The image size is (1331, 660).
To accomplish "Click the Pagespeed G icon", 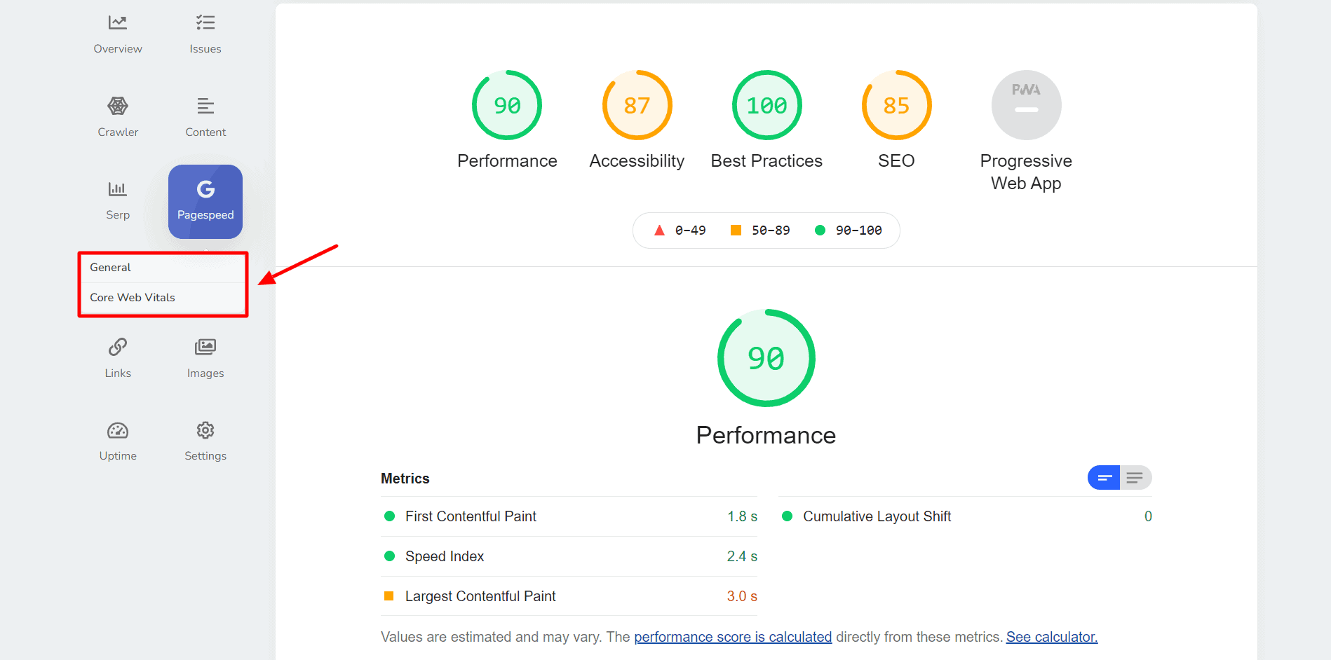I will pyautogui.click(x=205, y=190).
